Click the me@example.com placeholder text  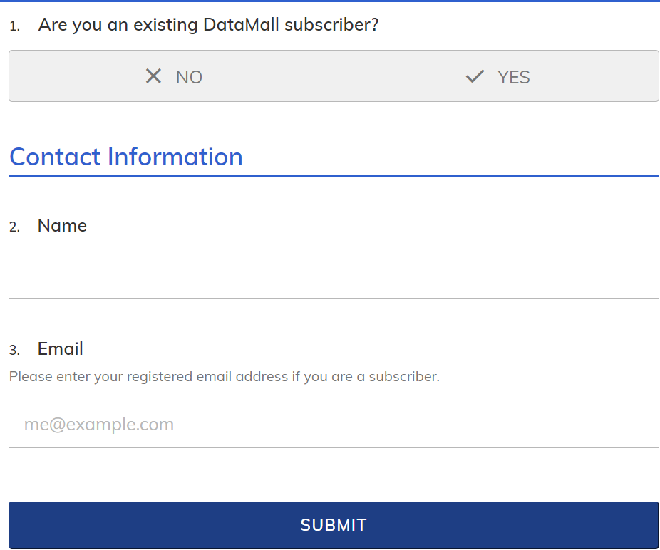pos(99,425)
